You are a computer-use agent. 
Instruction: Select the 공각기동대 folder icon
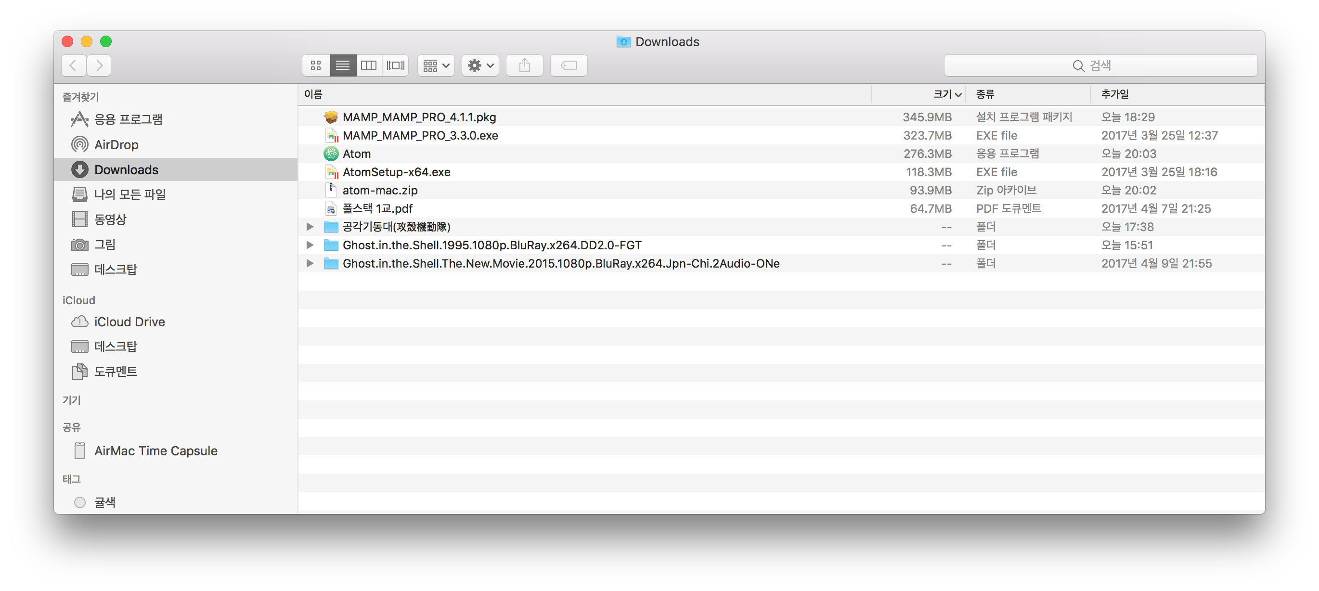pos(331,227)
